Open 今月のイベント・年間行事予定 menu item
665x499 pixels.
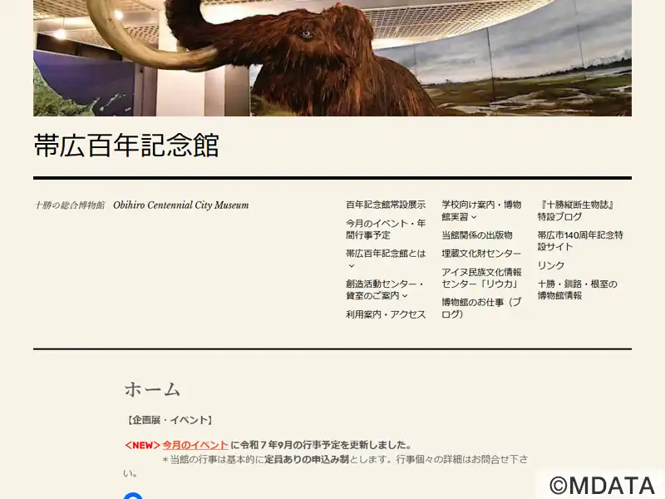pyautogui.click(x=386, y=230)
